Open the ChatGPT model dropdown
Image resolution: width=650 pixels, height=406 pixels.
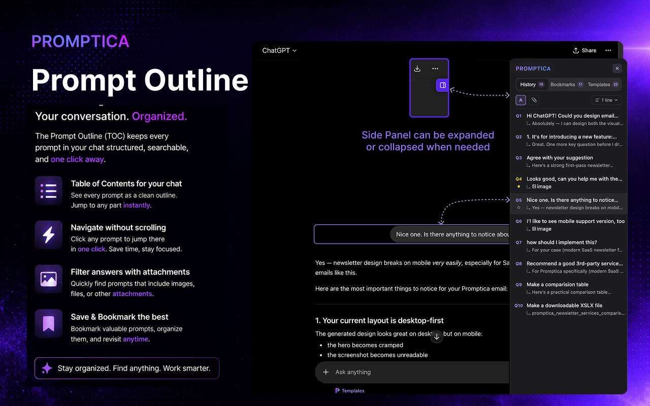pyautogui.click(x=279, y=50)
